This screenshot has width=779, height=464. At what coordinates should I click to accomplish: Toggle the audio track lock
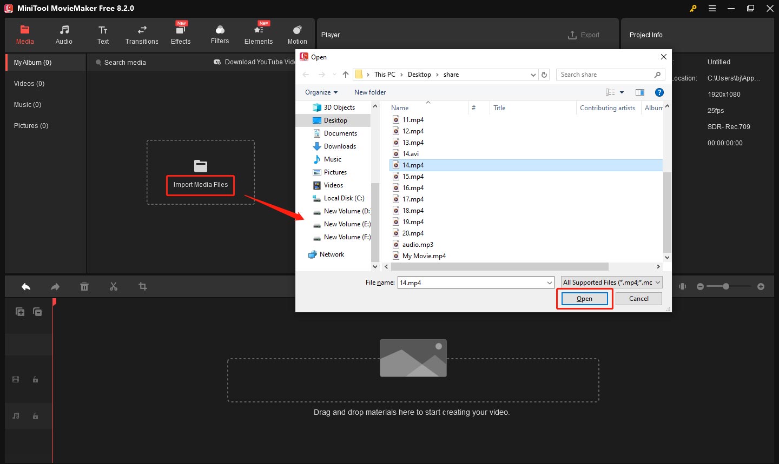click(35, 416)
